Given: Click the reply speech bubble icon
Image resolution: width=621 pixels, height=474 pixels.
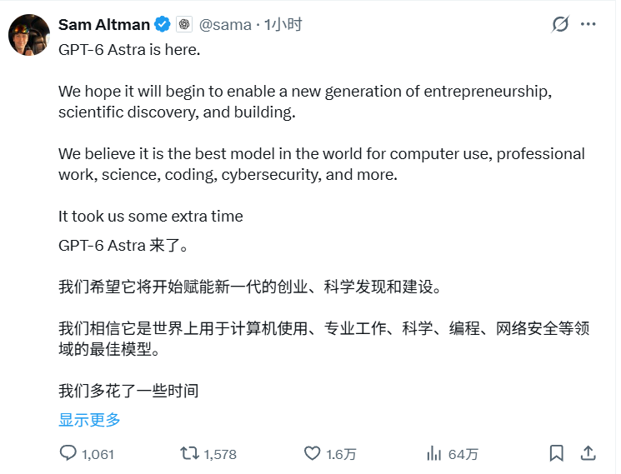Looking at the screenshot, I should tap(68, 453).
